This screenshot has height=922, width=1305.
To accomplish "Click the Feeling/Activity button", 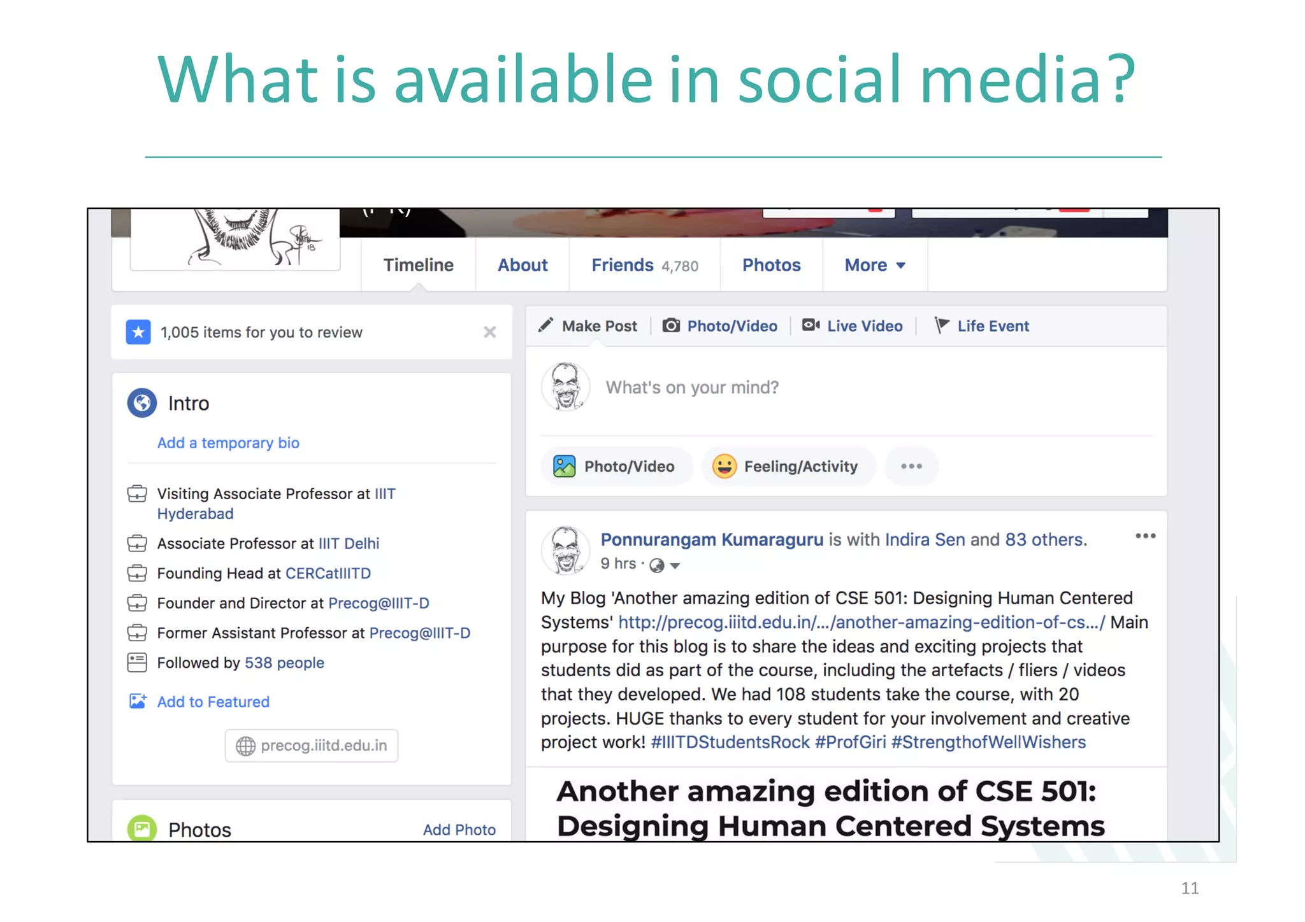I will (x=788, y=466).
